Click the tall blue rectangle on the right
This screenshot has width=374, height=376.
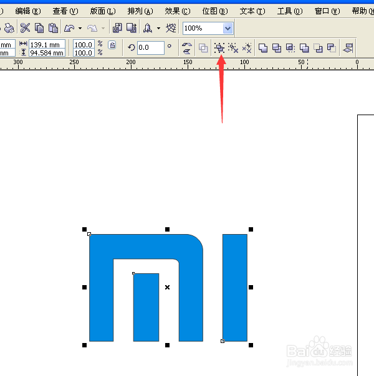(235, 288)
